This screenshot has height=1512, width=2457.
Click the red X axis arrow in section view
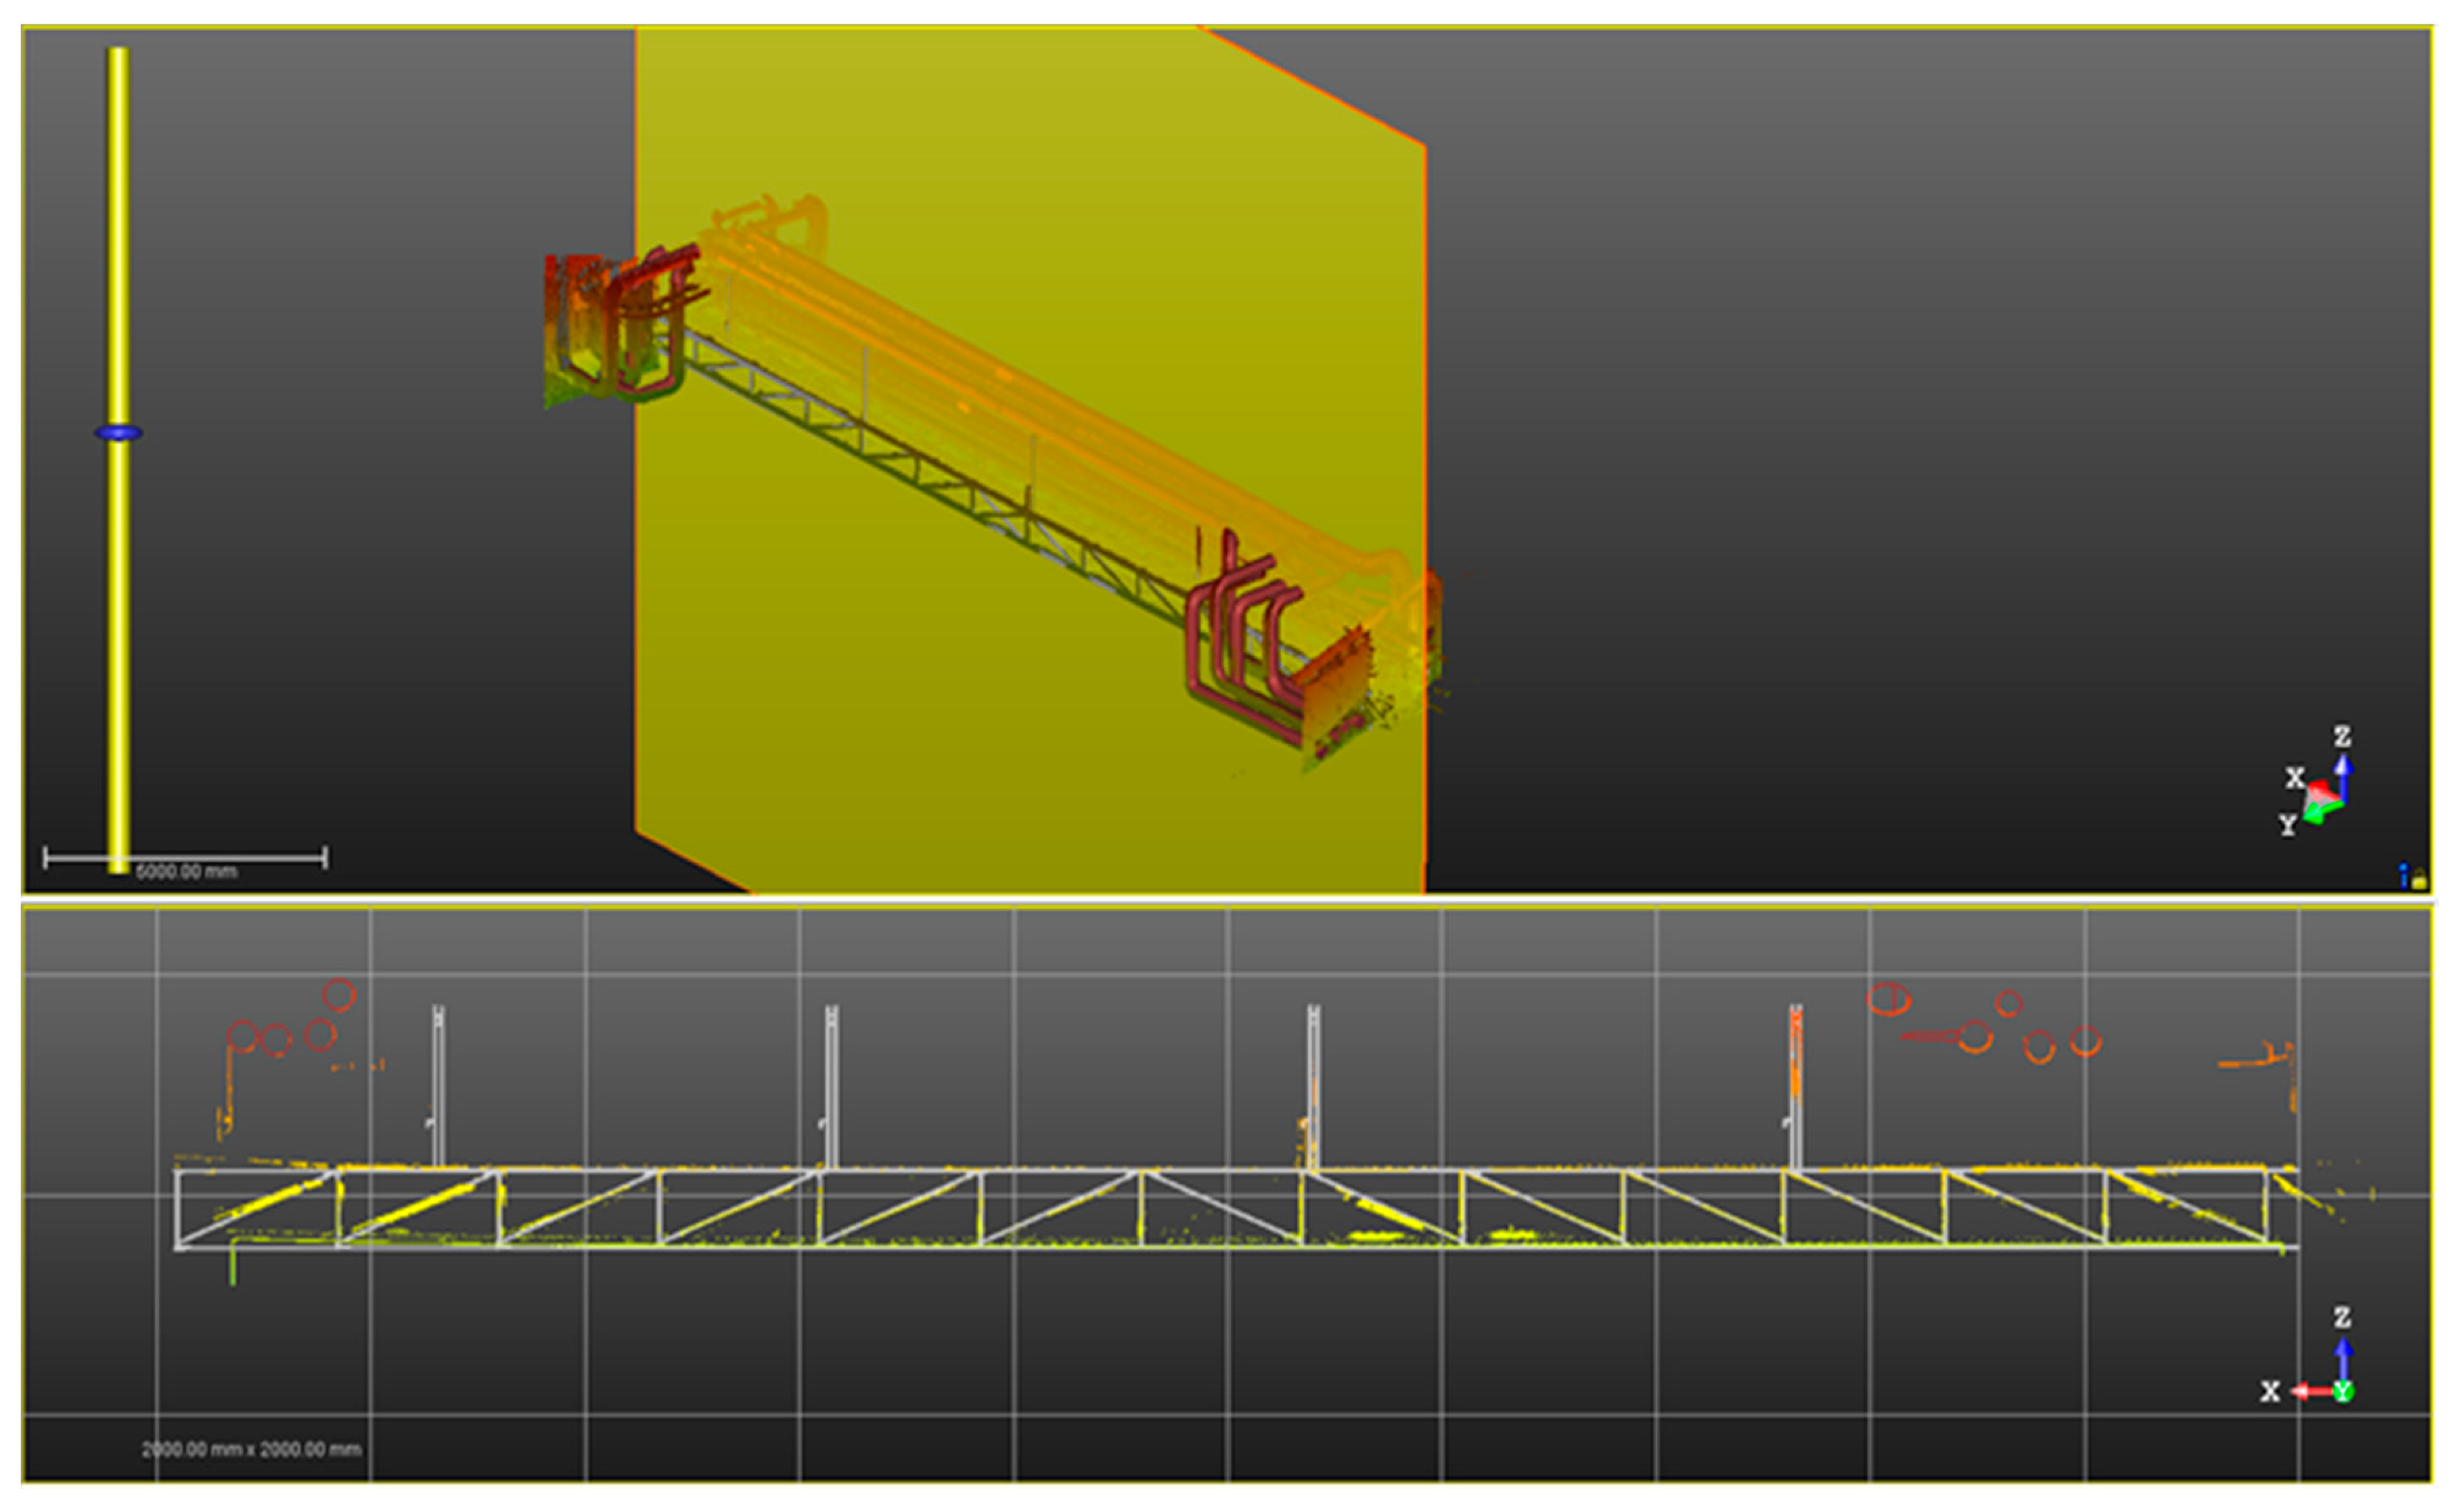click(2311, 1391)
